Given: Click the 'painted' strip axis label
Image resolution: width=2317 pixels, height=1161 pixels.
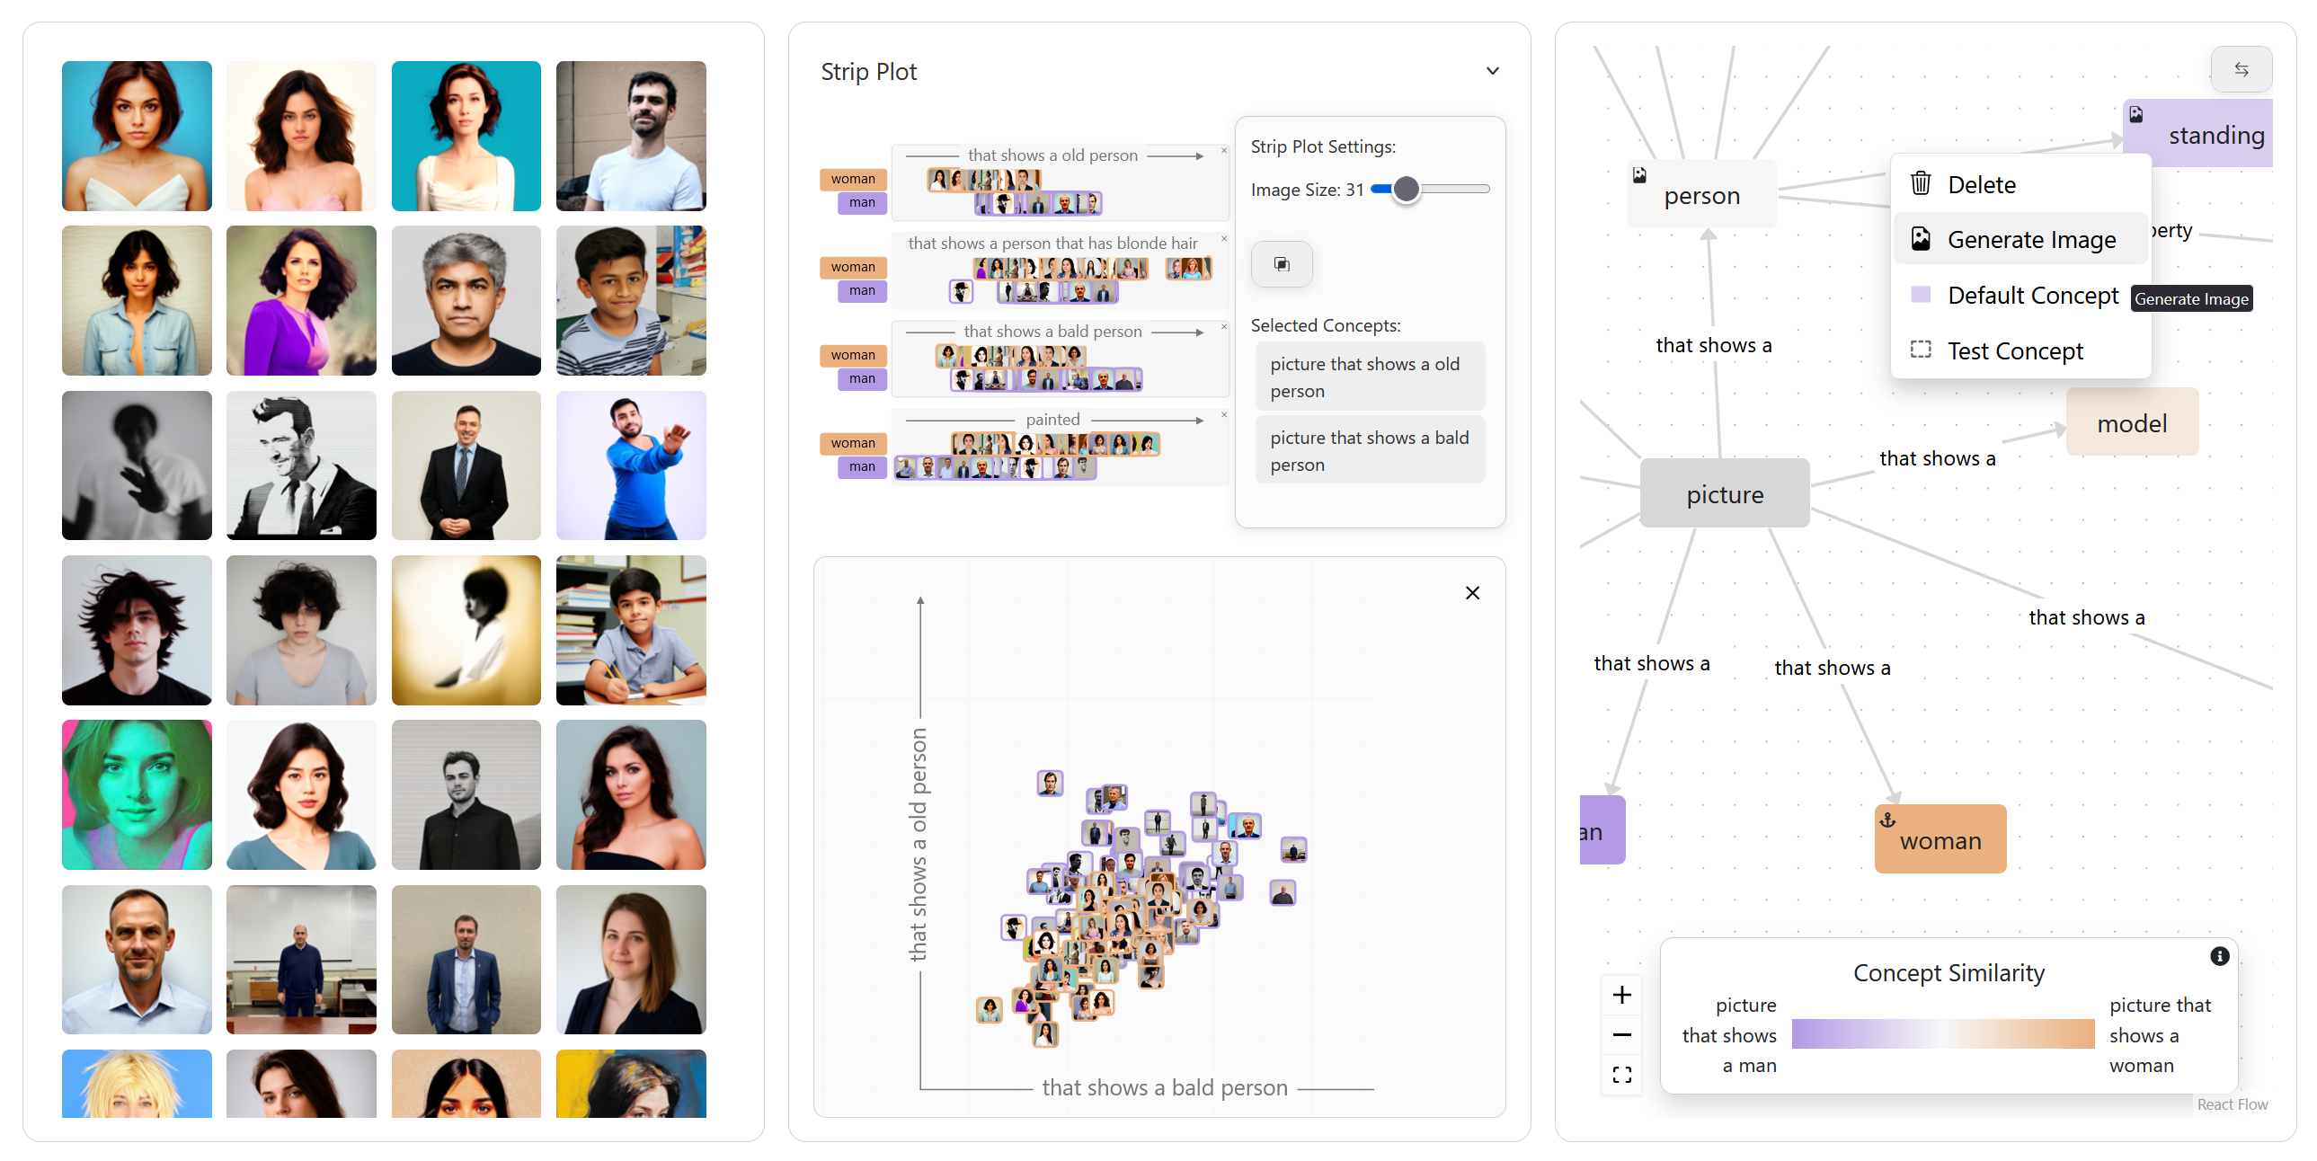Looking at the screenshot, I should (1052, 419).
